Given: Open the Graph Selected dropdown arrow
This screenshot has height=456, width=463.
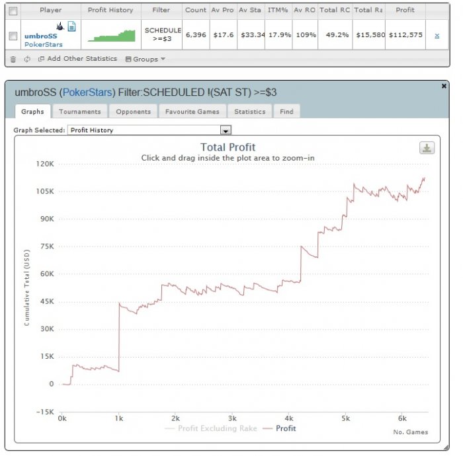Looking at the screenshot, I should (x=226, y=130).
